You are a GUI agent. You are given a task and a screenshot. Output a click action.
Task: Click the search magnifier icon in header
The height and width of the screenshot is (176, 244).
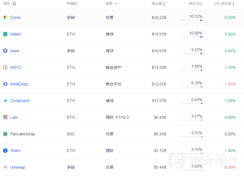(x=14, y=4)
